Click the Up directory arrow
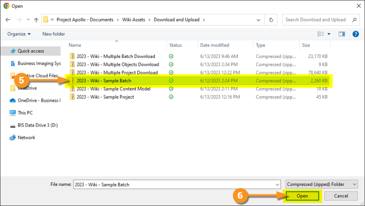This screenshot has width=365, height=206. tap(36, 20)
